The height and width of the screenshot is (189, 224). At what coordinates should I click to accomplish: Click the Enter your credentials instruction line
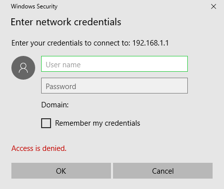click(x=90, y=43)
